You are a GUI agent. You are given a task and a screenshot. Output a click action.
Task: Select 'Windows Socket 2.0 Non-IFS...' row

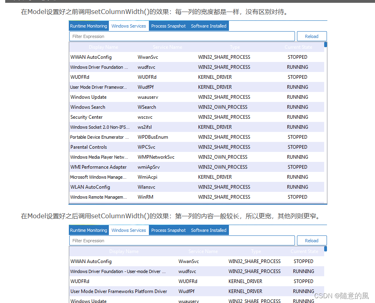(x=197, y=127)
